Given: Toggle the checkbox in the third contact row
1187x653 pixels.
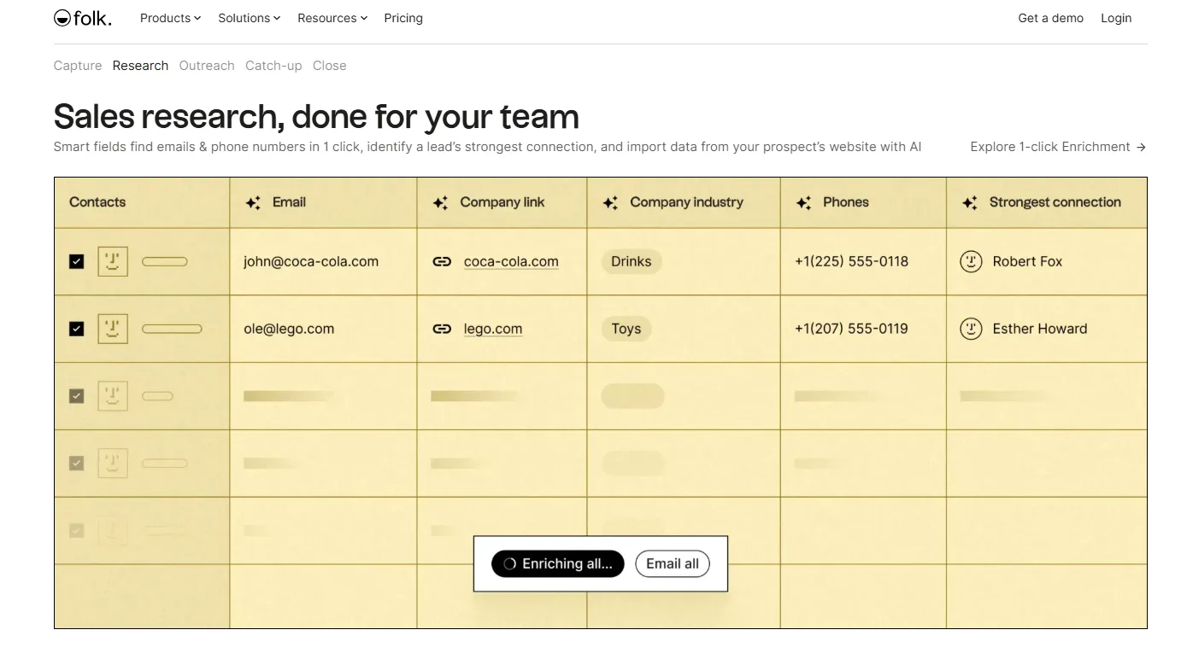Looking at the screenshot, I should [77, 396].
